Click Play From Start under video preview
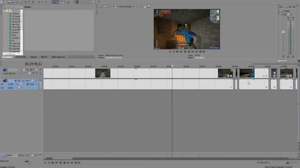 [x=178, y=51]
